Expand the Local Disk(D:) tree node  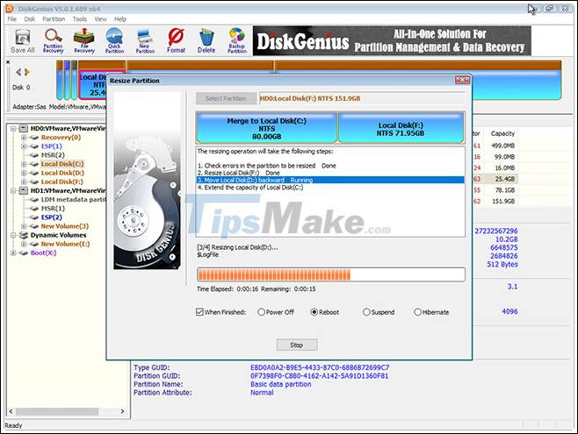click(x=24, y=173)
